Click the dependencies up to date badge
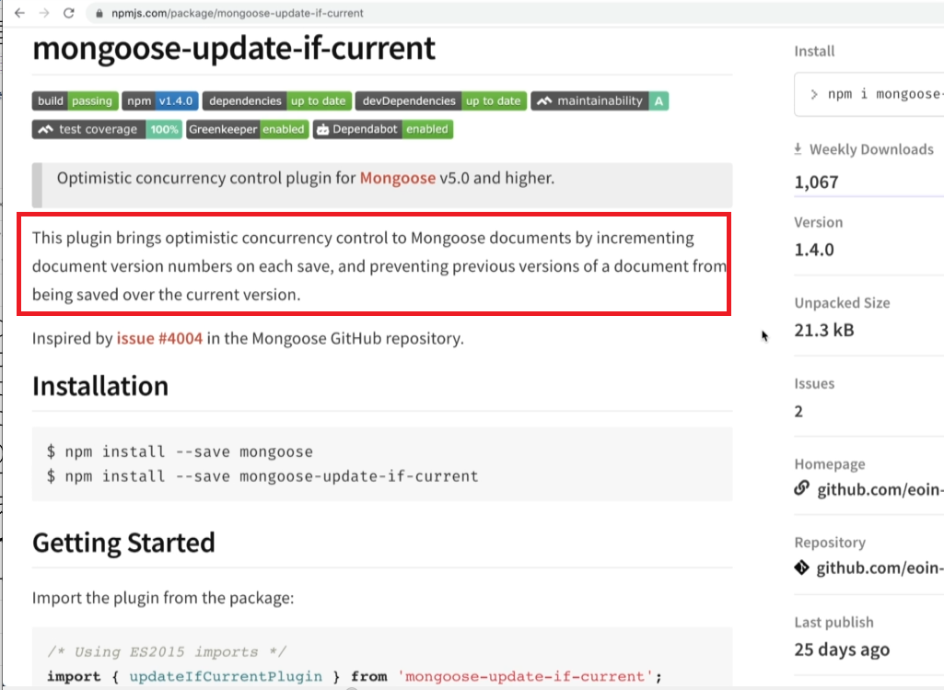 275,100
